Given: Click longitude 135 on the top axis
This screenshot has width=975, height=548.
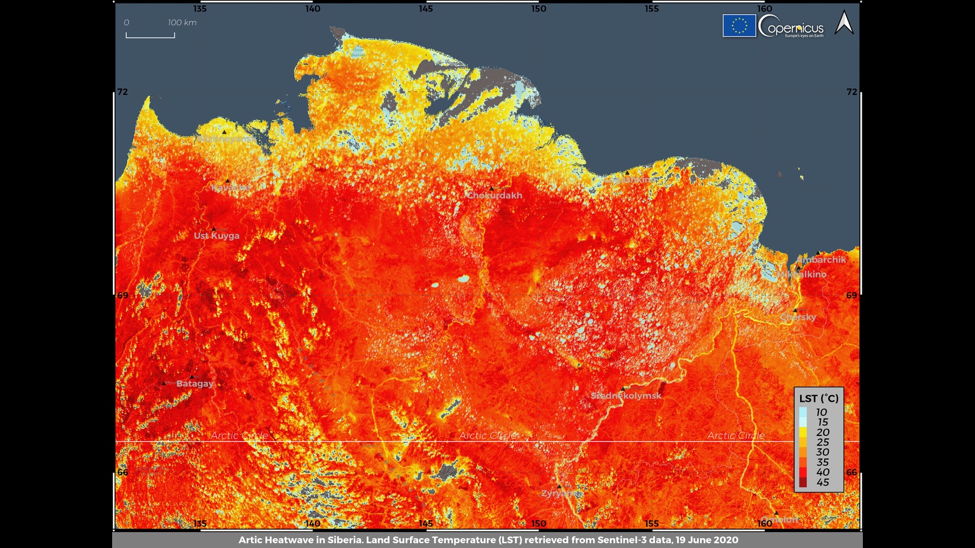Looking at the screenshot, I should pos(200,9).
